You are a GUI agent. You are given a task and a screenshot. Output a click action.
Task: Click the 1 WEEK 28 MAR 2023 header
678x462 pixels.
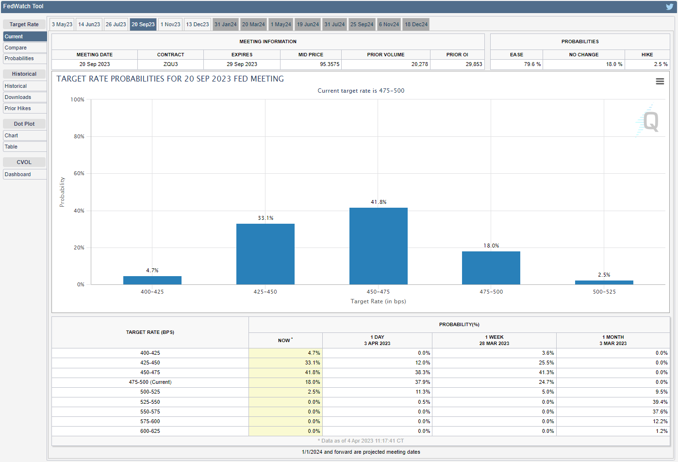494,340
